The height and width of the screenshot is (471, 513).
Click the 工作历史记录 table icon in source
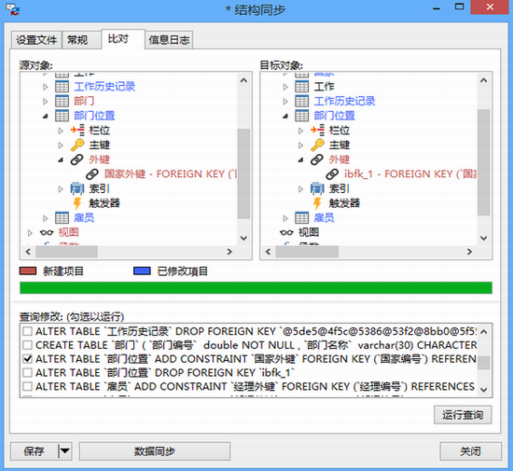pos(62,87)
